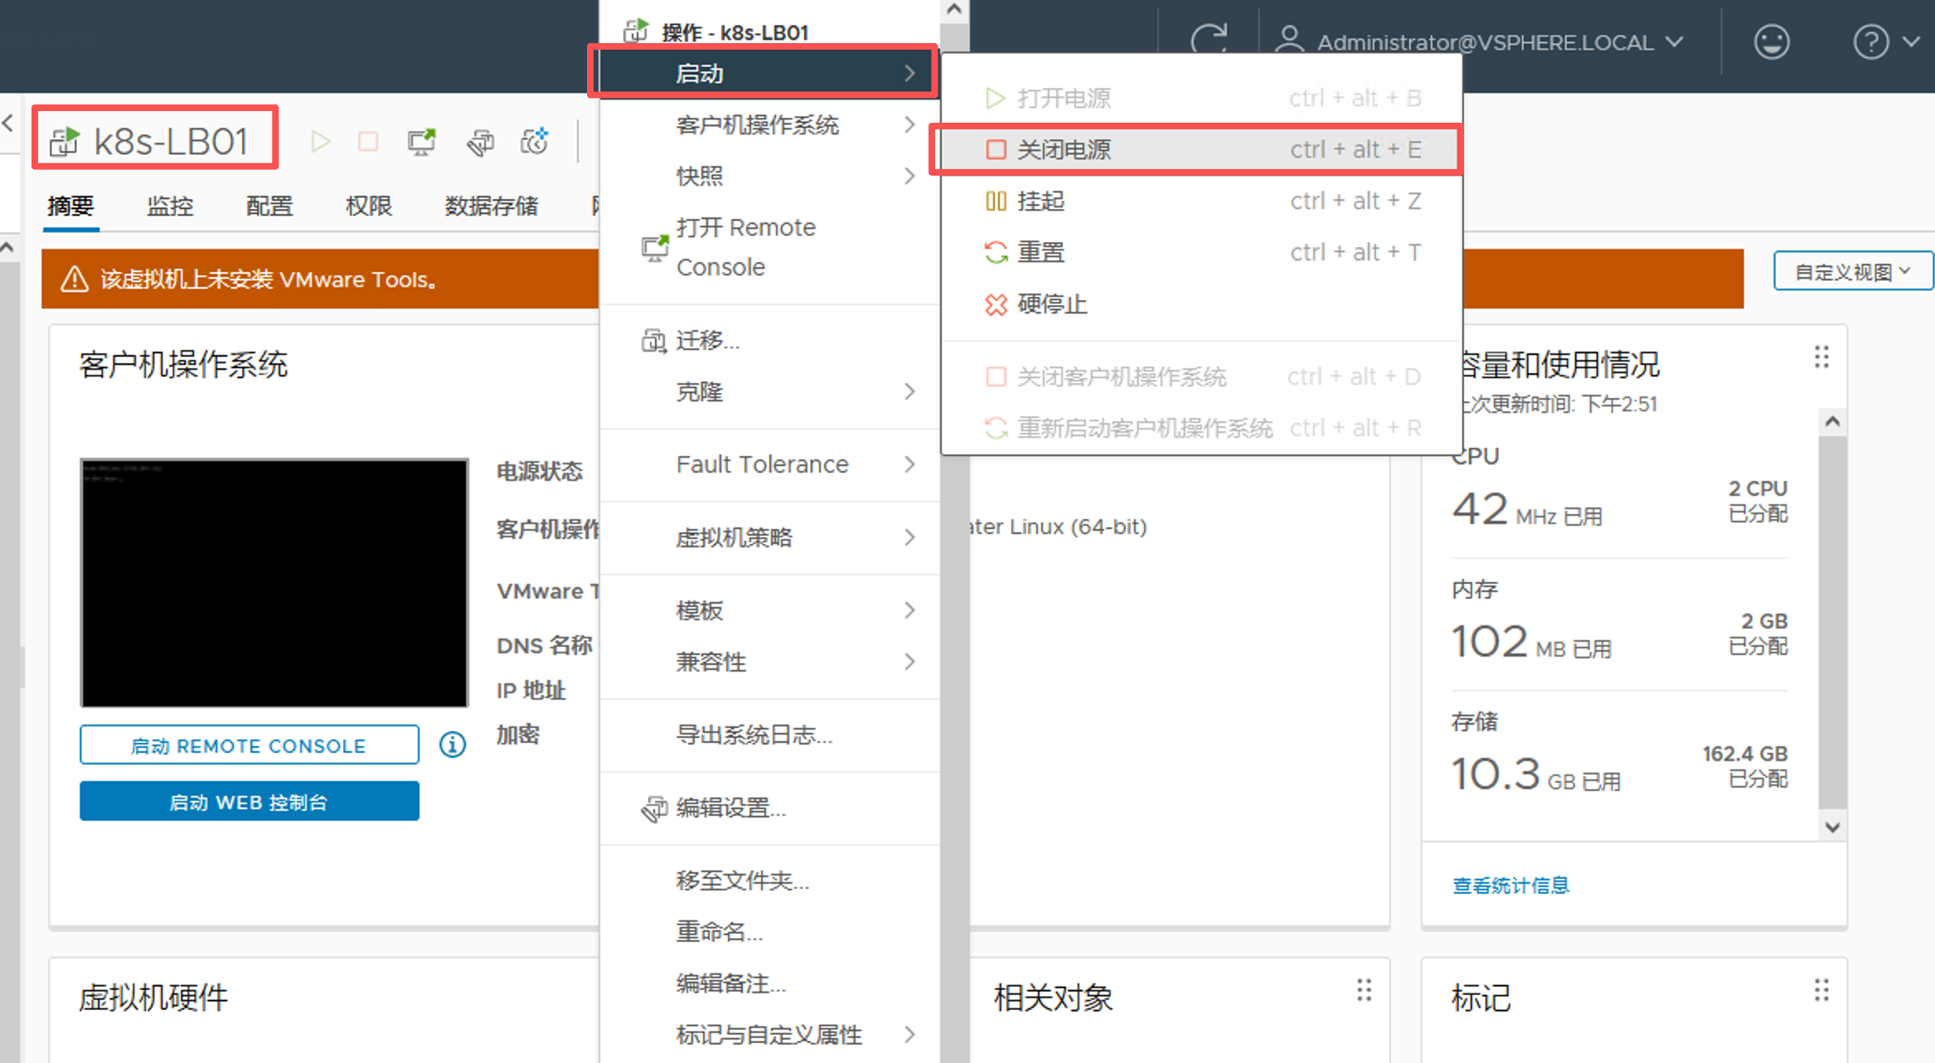Click the capacity card scrollbar up arrow
The width and height of the screenshot is (1935, 1063).
click(x=1832, y=421)
